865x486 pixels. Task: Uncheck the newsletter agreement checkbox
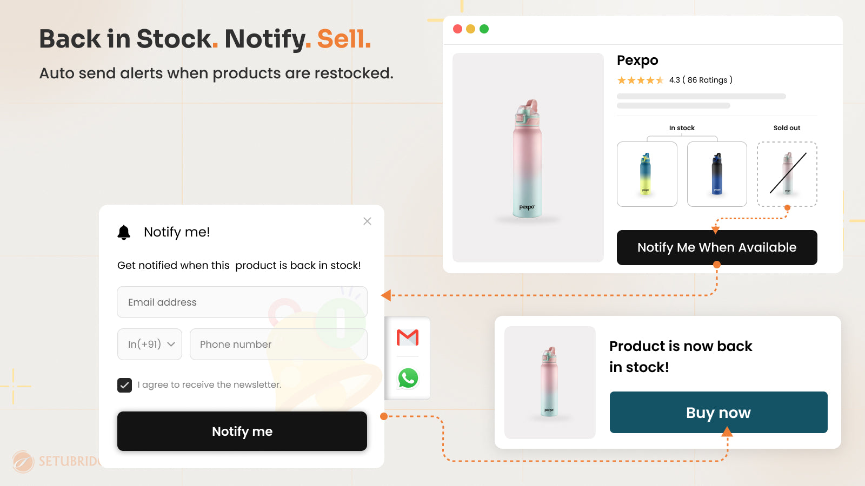pos(124,385)
